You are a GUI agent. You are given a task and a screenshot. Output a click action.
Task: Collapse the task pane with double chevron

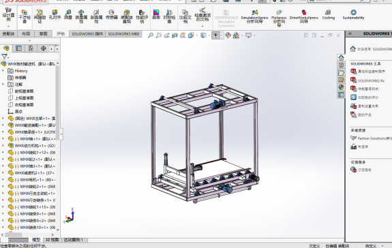[350, 33]
